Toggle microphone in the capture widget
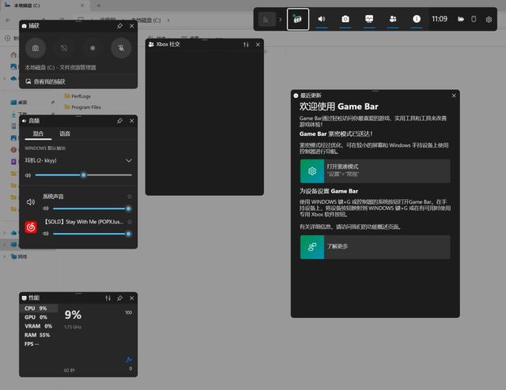The image size is (506, 390). coord(121,49)
